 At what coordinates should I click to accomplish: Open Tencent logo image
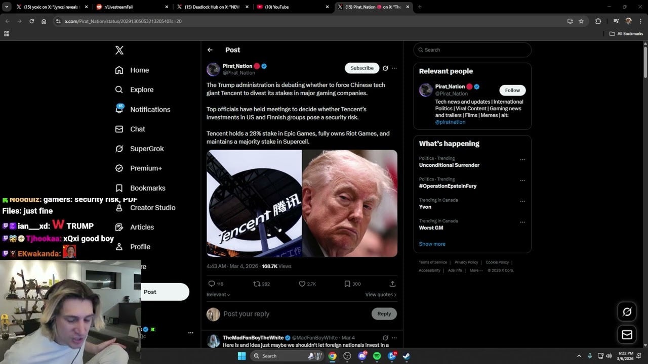[x=254, y=203]
